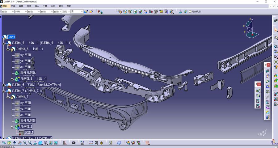Viewport: 278px width, 148px height.
Task: Expand the 几何体.5 上盖 -1 body node
Action: [12, 79]
